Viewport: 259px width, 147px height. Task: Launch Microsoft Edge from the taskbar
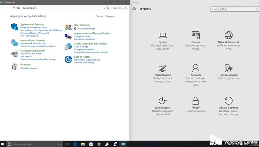pyautogui.click(x=75, y=144)
